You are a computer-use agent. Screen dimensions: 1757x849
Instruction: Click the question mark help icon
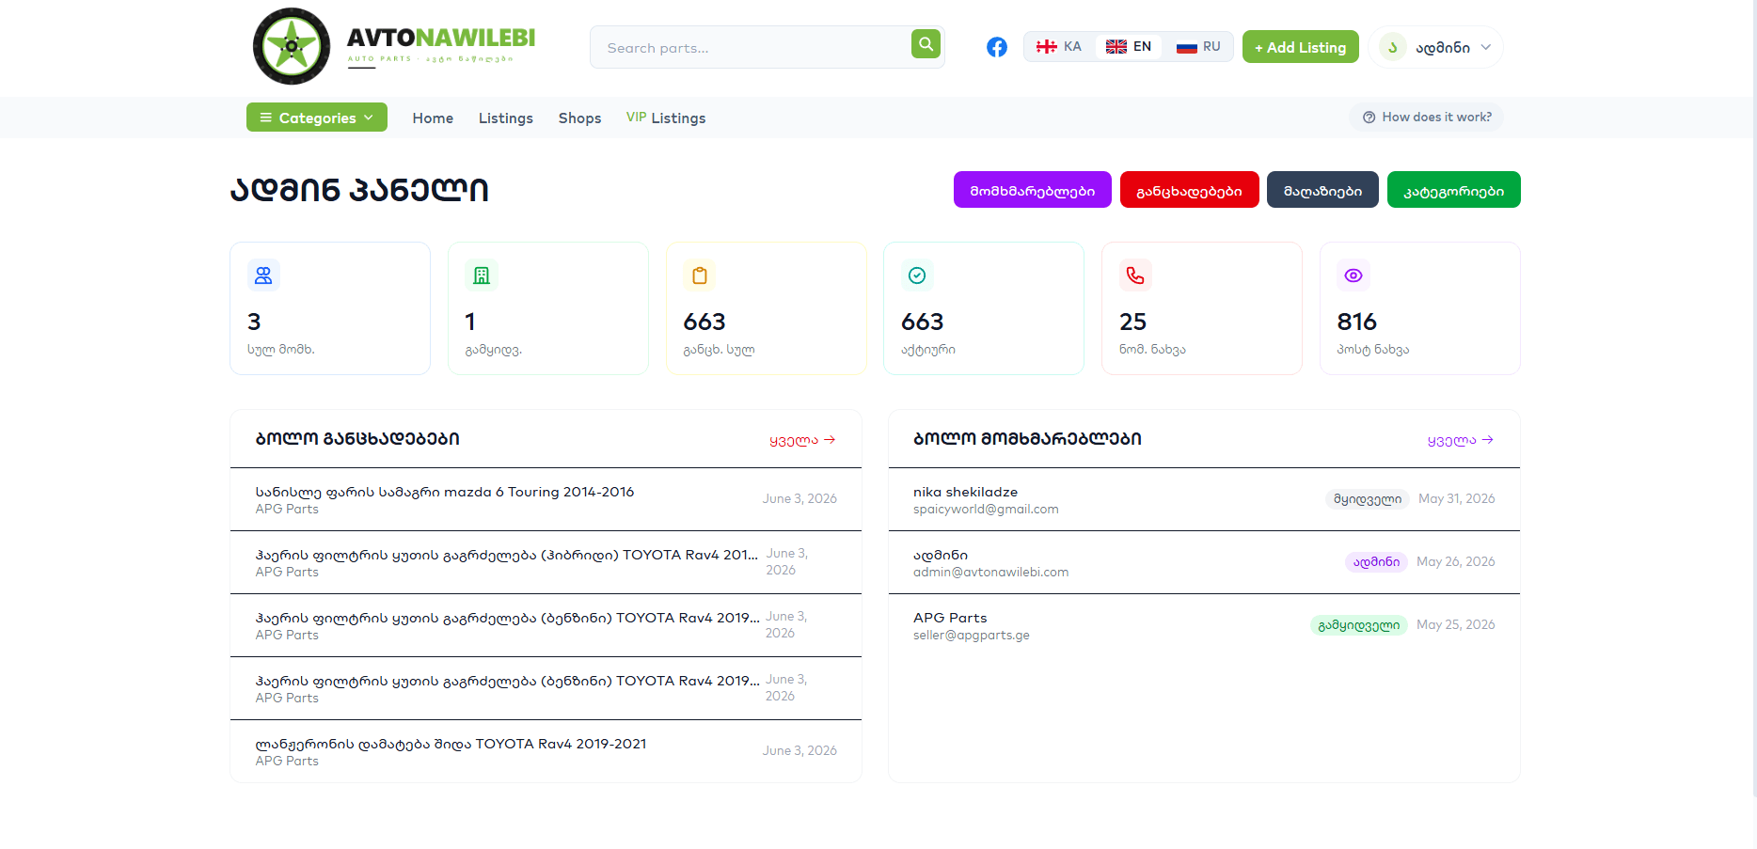coord(1369,118)
